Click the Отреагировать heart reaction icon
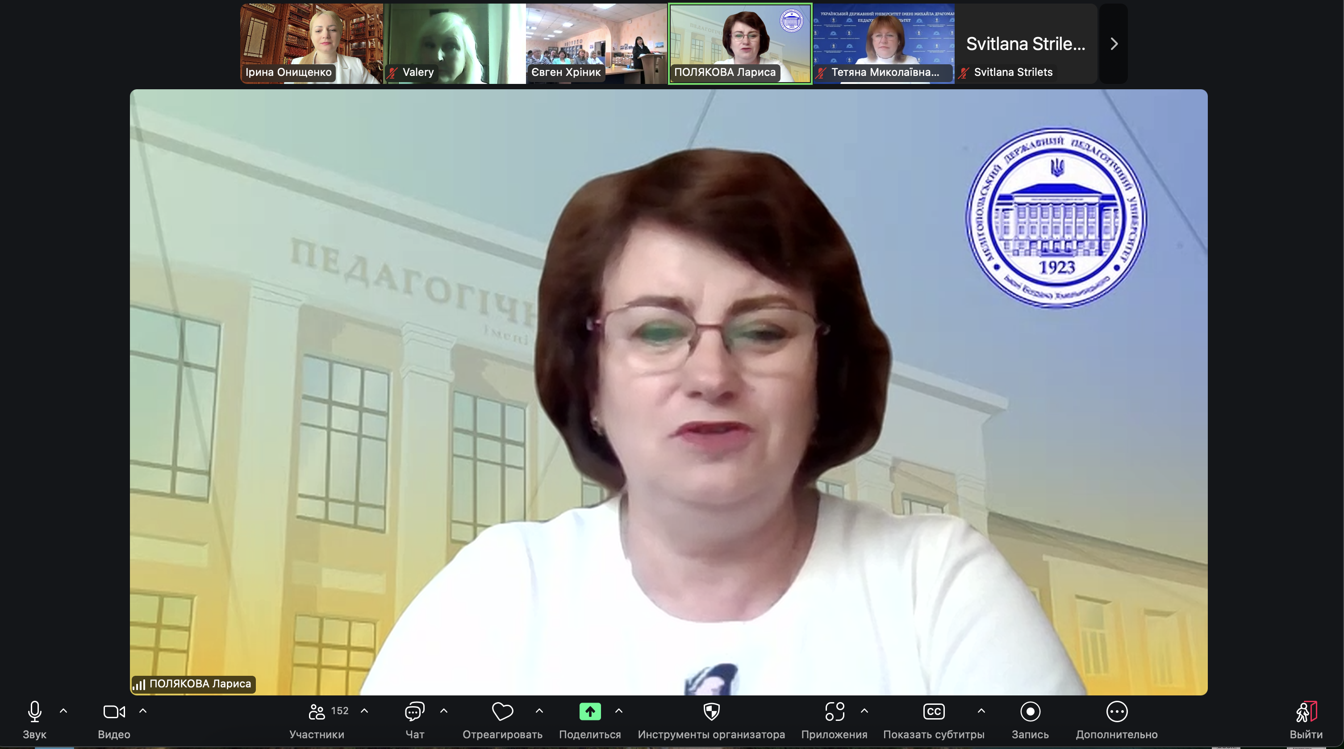The width and height of the screenshot is (1344, 749). click(502, 712)
